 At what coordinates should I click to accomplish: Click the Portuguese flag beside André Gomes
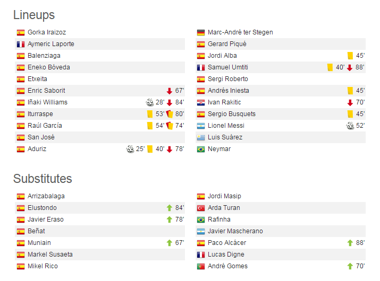tap(201, 266)
